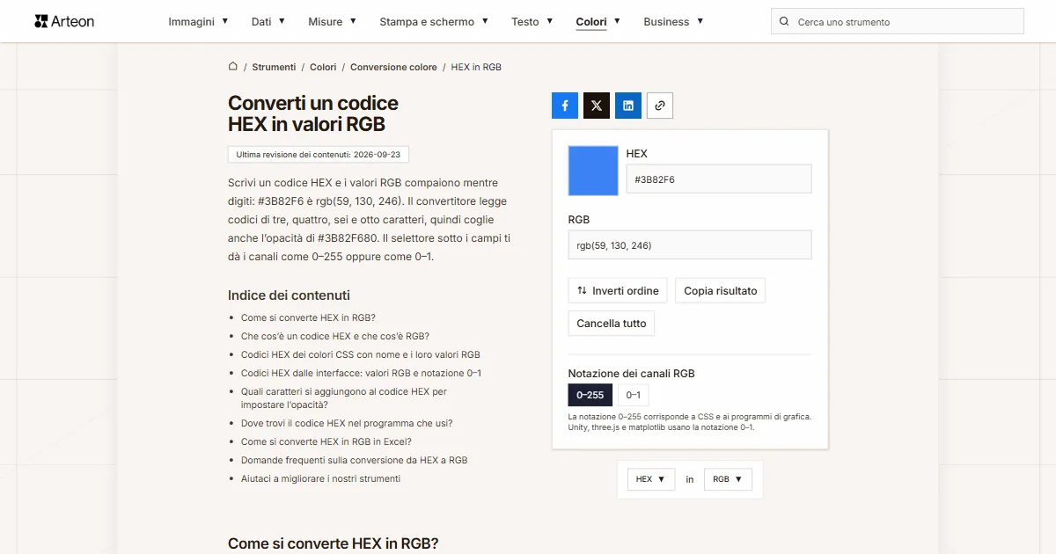Image resolution: width=1056 pixels, height=554 pixels.
Task: Open 'Domande frequenti sulla conversione' link
Action: tap(355, 460)
